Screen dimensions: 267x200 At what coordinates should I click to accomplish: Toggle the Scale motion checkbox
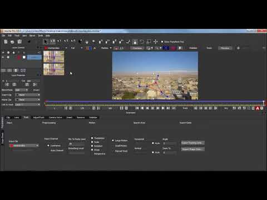(x=92, y=142)
